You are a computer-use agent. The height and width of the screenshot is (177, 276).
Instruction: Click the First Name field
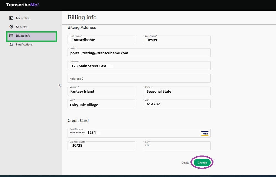(x=101, y=40)
